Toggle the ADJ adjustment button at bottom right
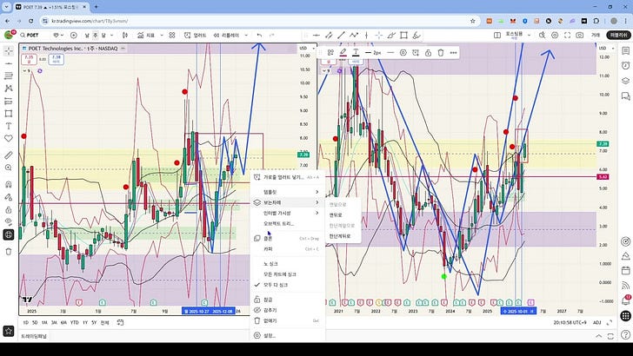 pyautogui.click(x=597, y=322)
